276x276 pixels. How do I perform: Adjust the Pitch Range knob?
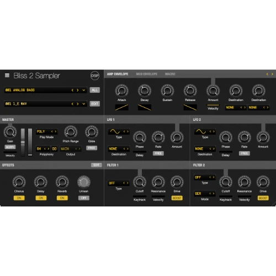[x=71, y=132]
